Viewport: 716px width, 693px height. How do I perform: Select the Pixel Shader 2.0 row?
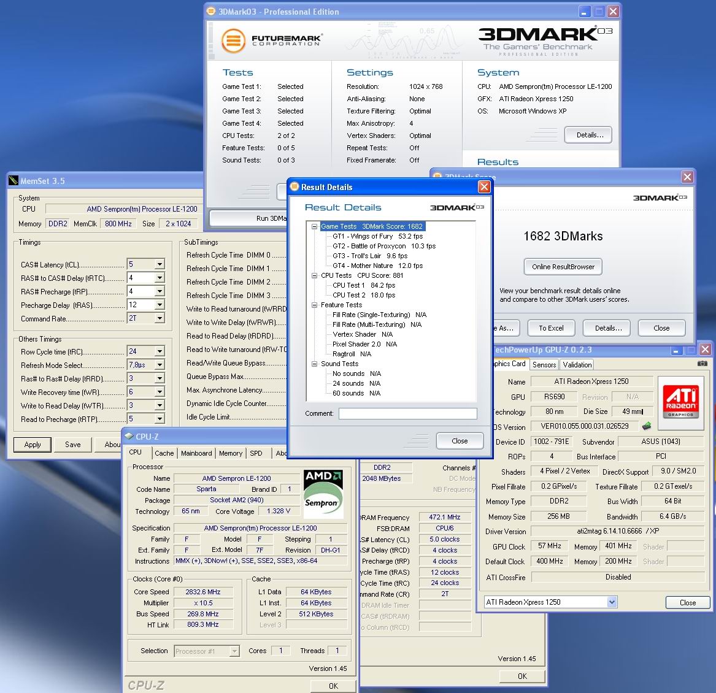[x=364, y=344]
